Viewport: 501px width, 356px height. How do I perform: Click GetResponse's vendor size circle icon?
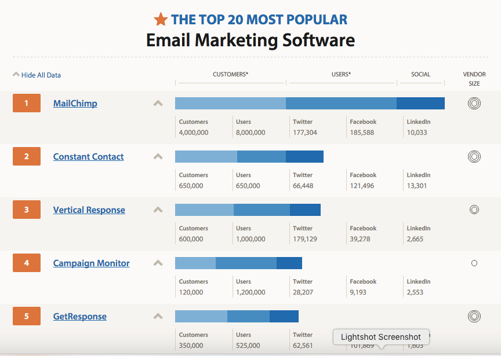tap(474, 317)
